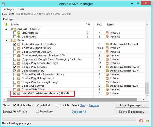Image resolution: width=153 pixels, height=127 pixels.
Task: Click the Google USB Driver package icon
Action: pyautogui.click(x=19, y=86)
